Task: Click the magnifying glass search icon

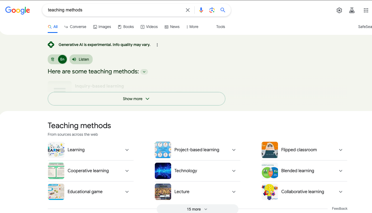Action: click(223, 10)
